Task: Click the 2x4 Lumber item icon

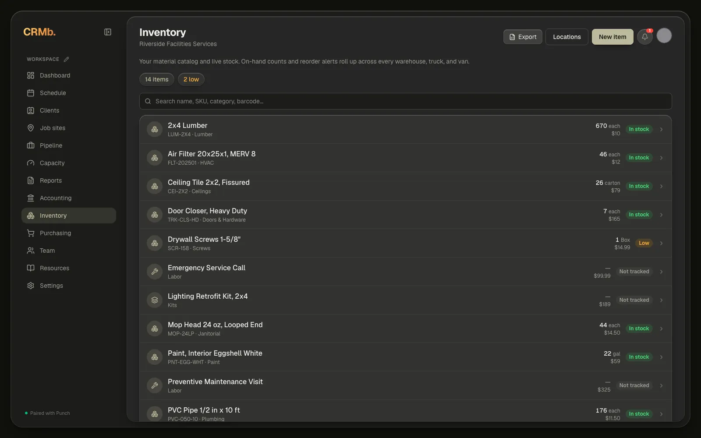Action: (x=155, y=129)
